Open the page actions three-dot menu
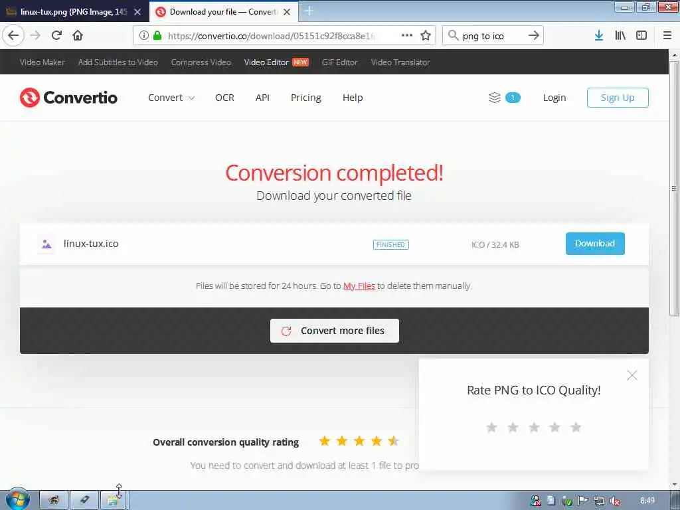 (407, 36)
